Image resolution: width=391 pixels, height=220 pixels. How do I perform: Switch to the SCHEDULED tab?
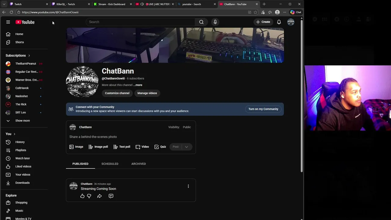(110, 164)
